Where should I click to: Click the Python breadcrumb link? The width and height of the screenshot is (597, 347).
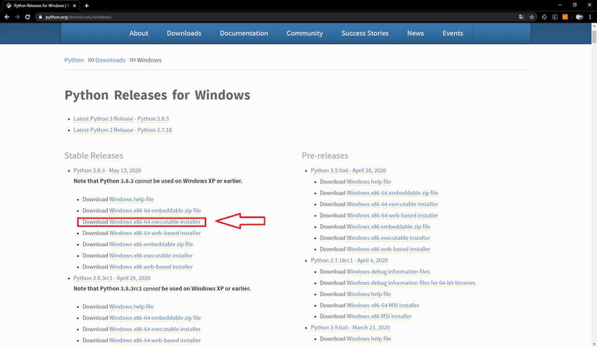click(x=74, y=60)
